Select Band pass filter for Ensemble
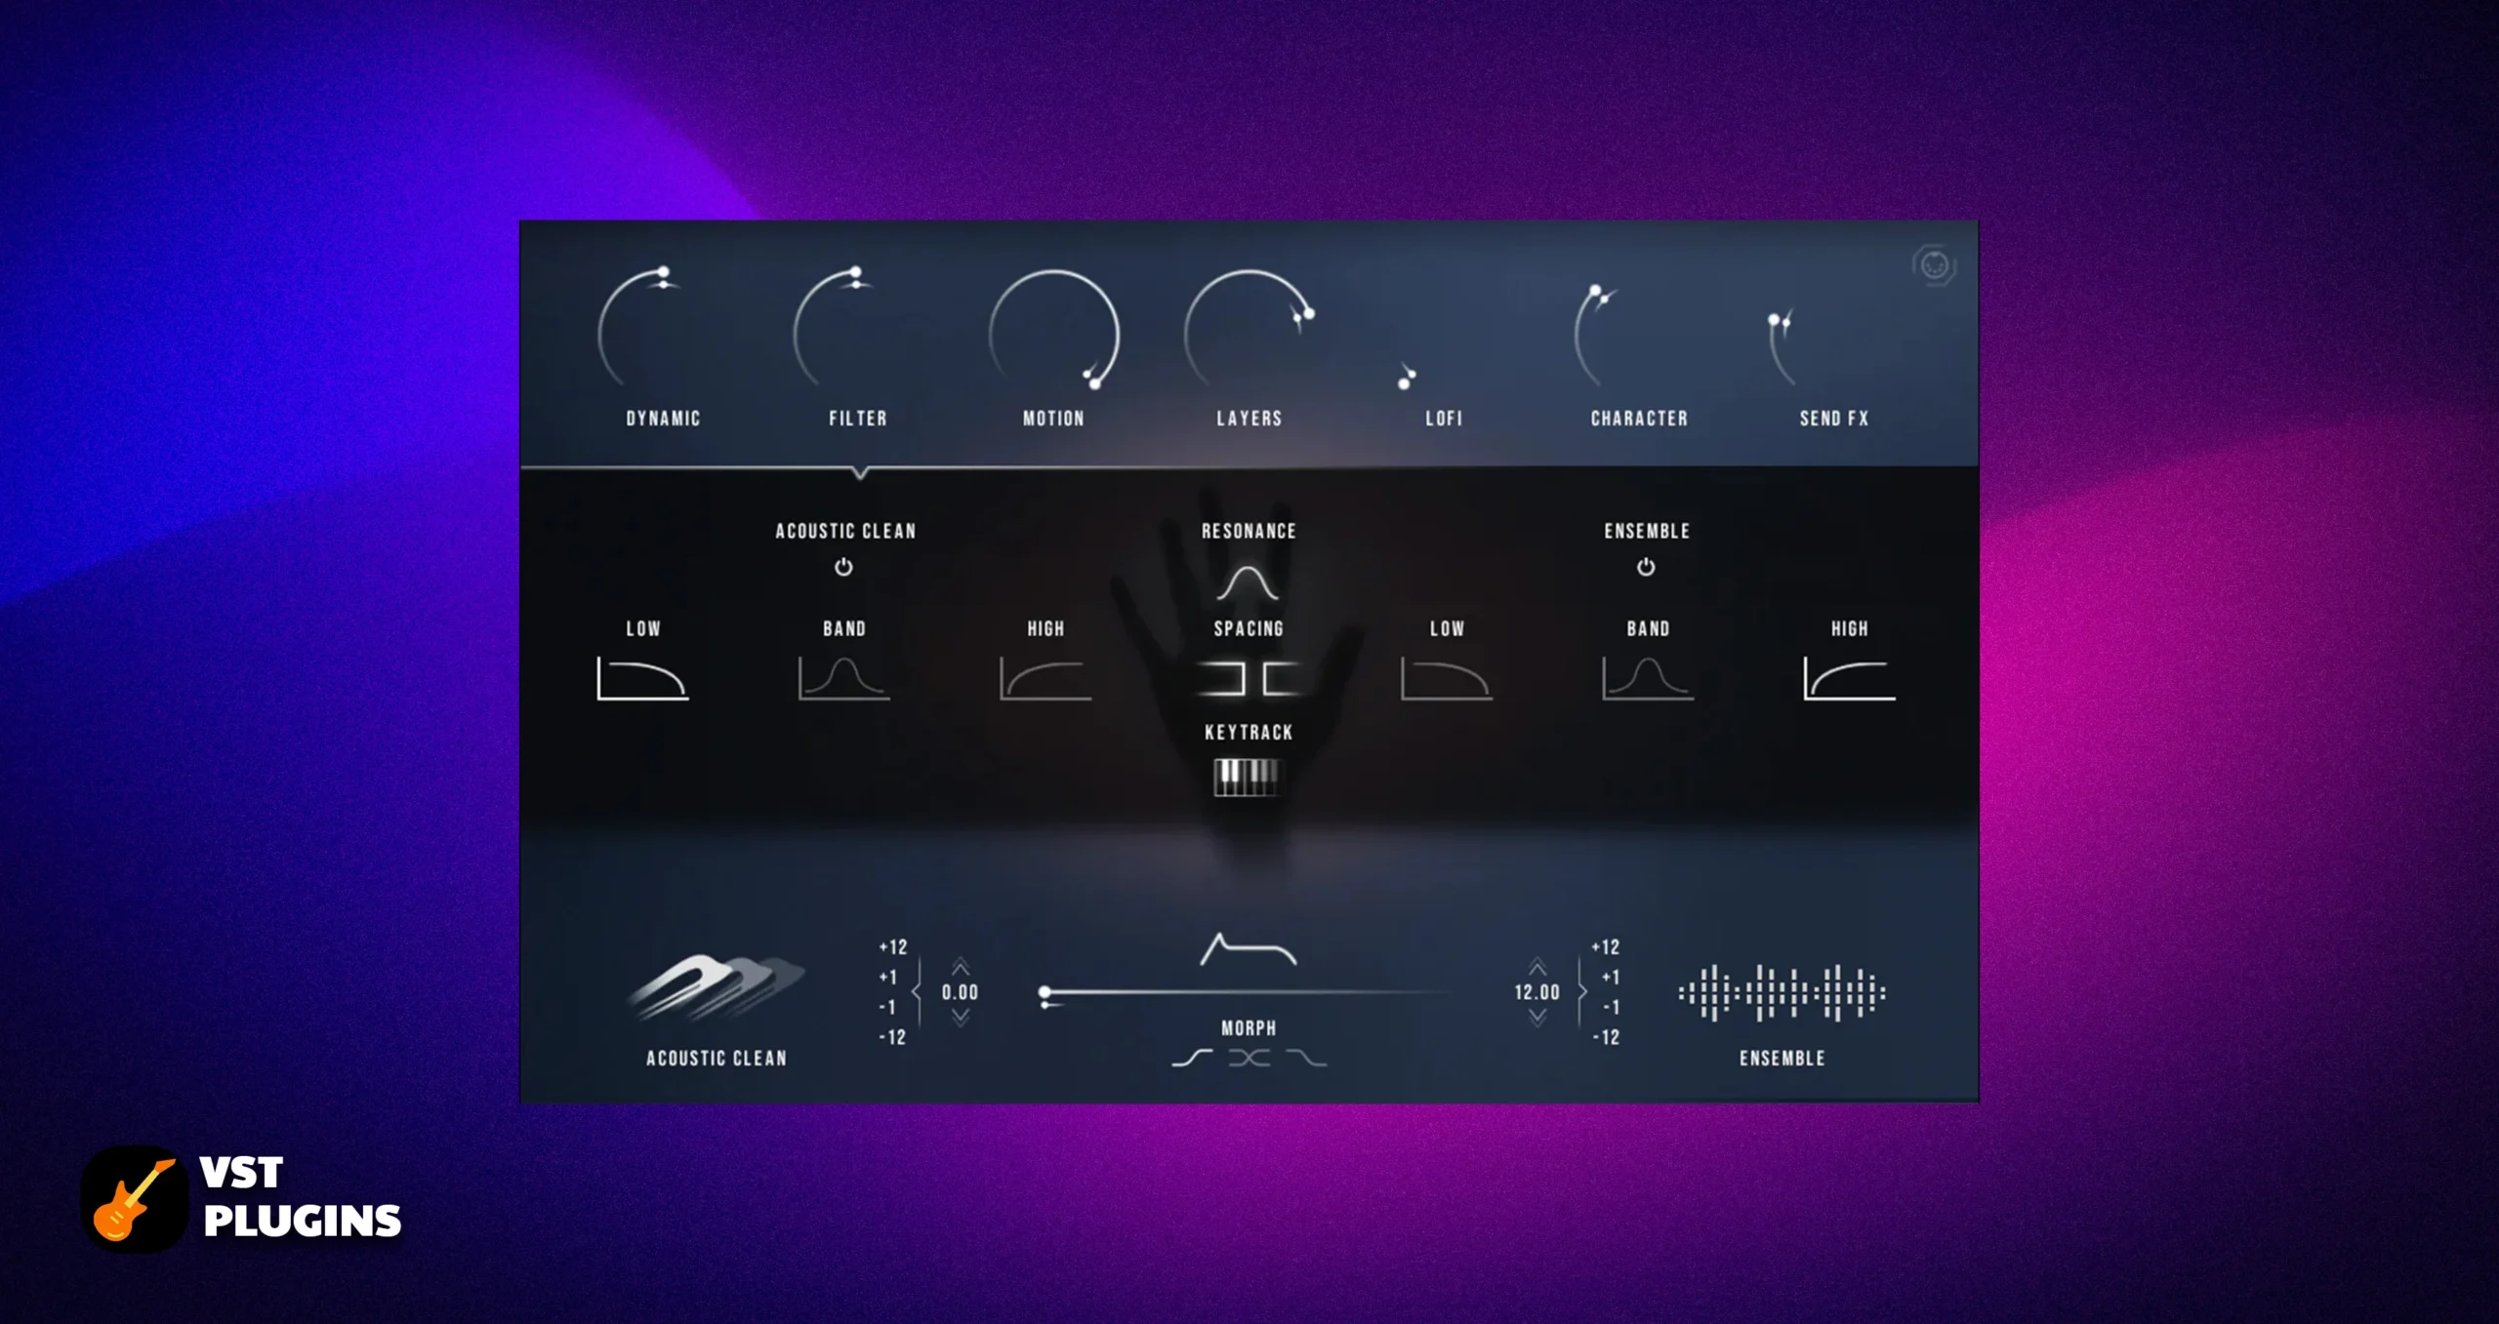Image resolution: width=2499 pixels, height=1324 pixels. 1648,679
